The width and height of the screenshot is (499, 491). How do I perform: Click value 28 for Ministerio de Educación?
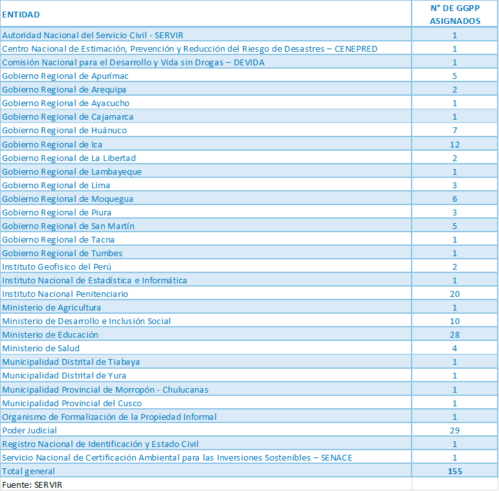coord(455,335)
